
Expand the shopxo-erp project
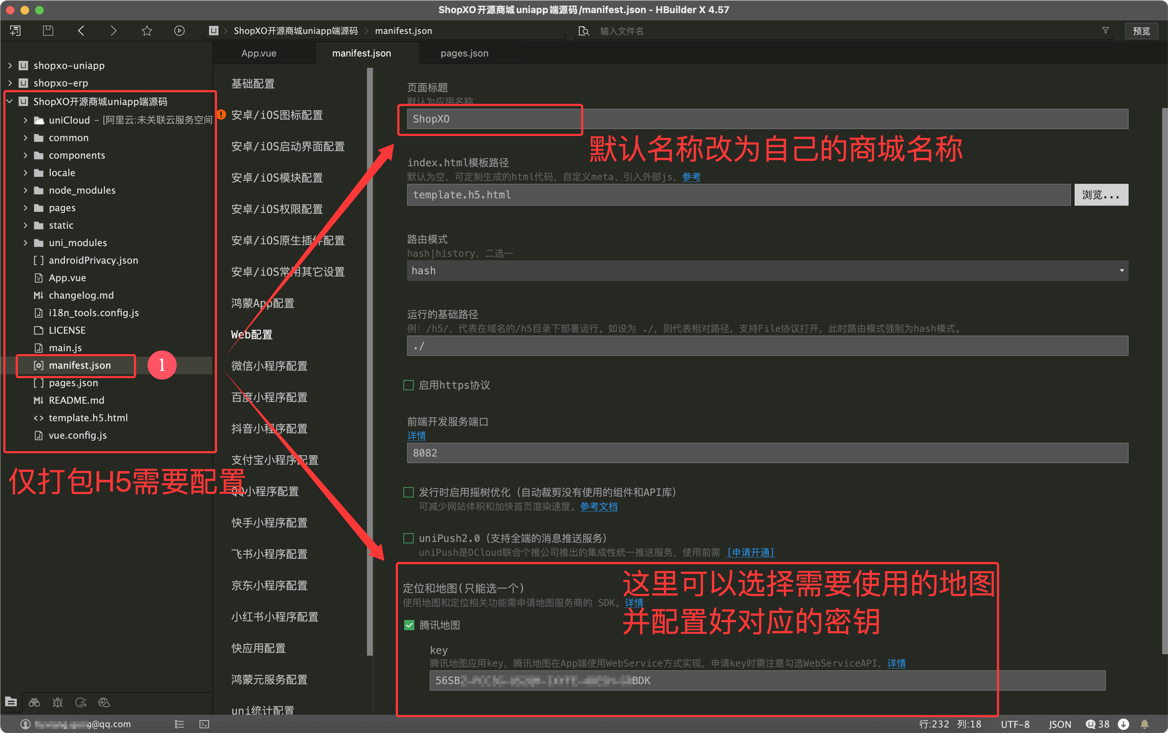pyautogui.click(x=10, y=83)
